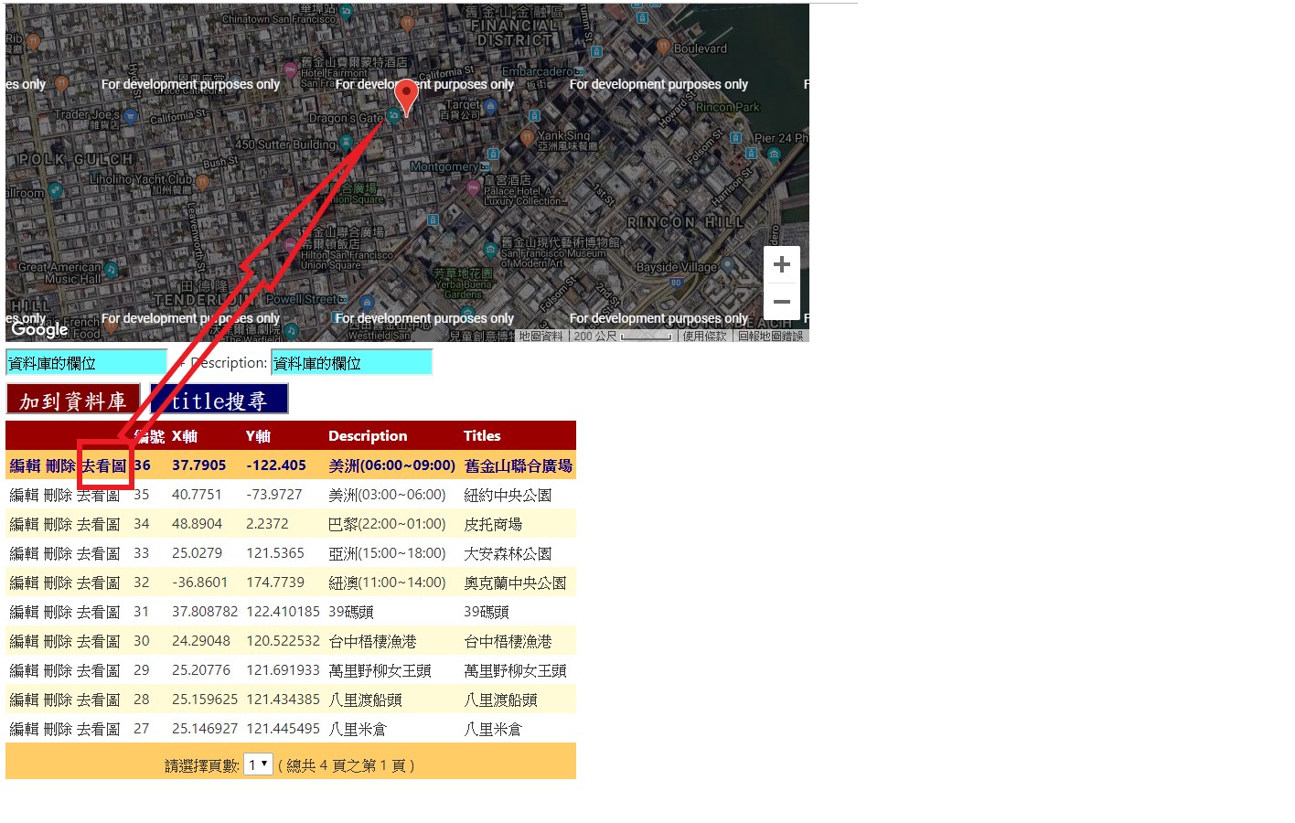
Task: Click 去看圖 for row 30
Action: click(x=98, y=641)
